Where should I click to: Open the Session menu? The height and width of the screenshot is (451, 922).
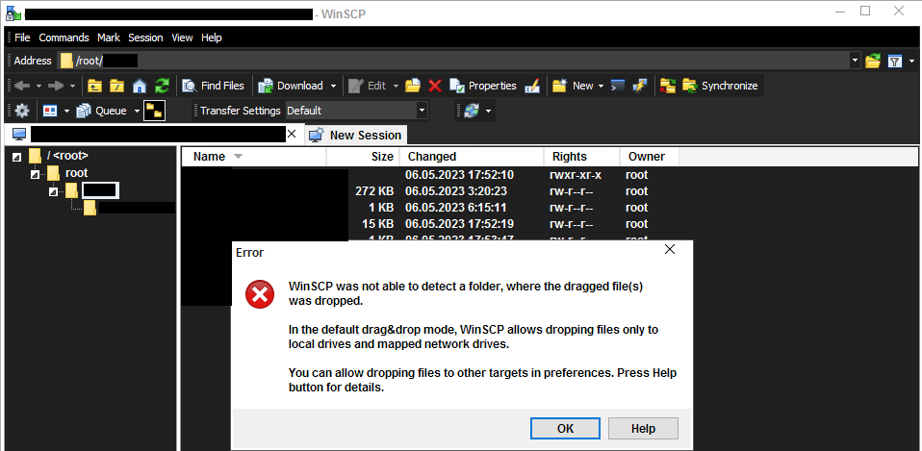tap(145, 38)
